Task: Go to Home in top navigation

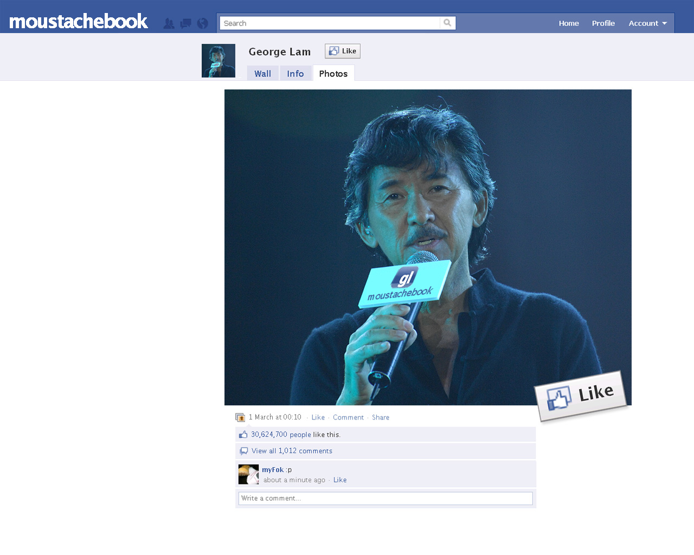Action: click(569, 23)
